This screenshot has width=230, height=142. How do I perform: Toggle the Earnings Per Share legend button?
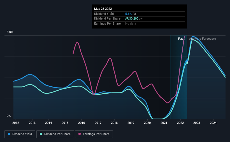coord(94,134)
